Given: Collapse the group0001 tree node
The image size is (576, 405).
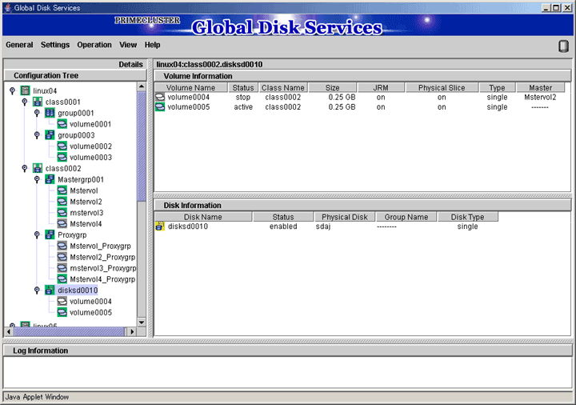Looking at the screenshot, I should tap(37, 113).
